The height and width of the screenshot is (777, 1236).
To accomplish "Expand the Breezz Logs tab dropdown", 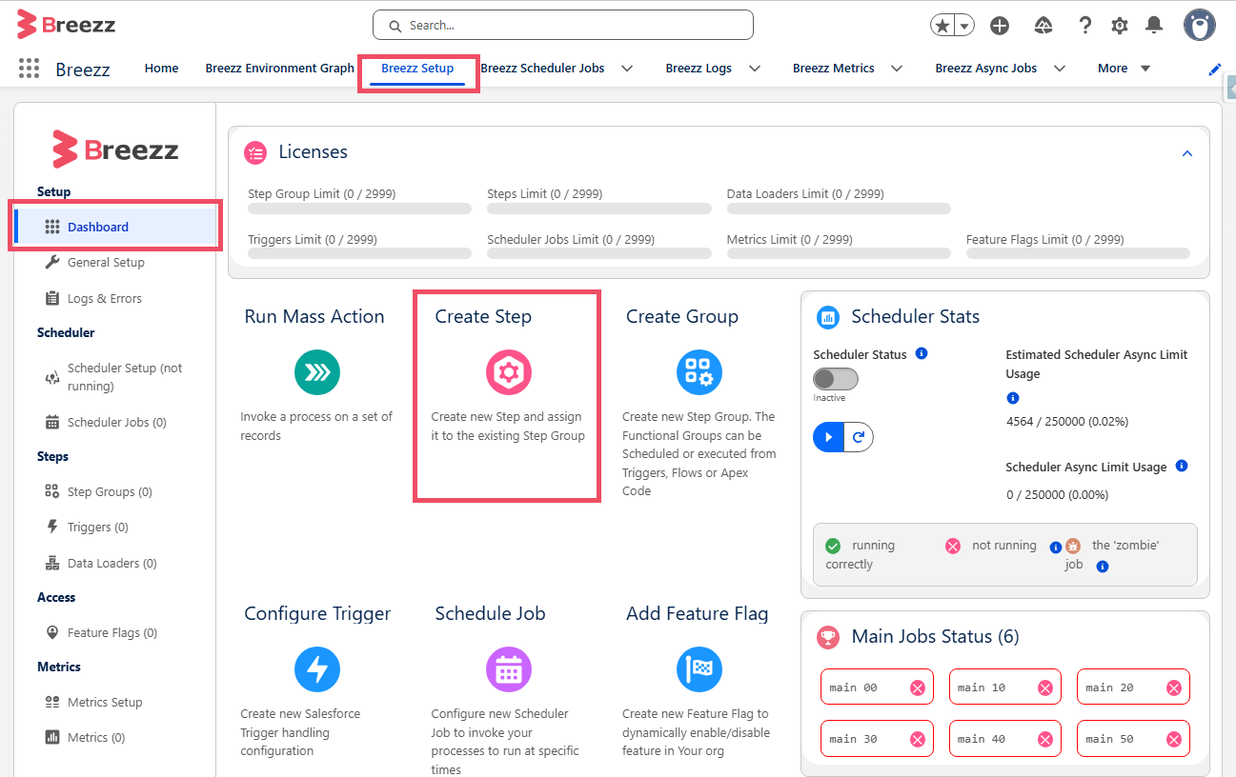I will click(x=755, y=69).
